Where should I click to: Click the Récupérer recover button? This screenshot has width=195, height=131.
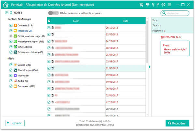click(177, 123)
